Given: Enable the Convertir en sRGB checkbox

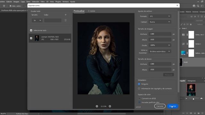Looking at the screenshot, I should point(139,98).
